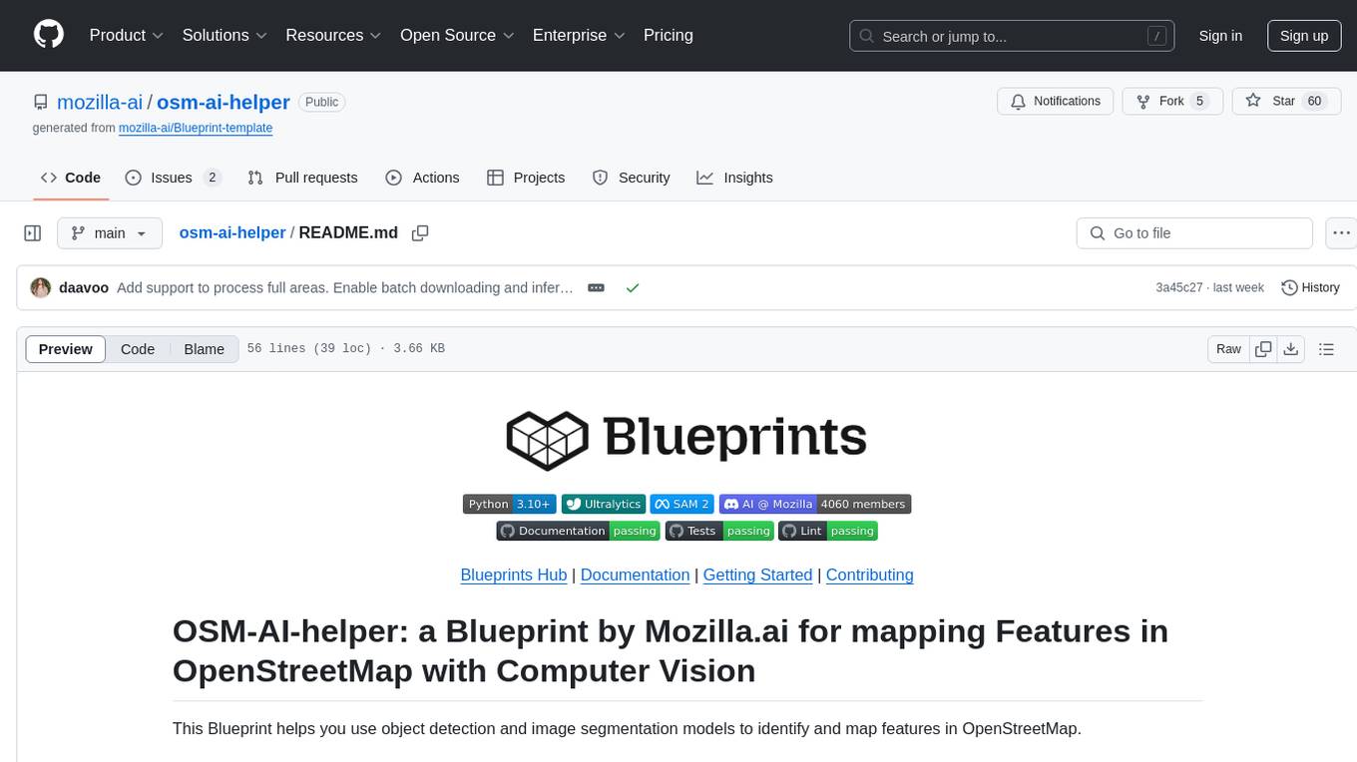Open the Blueprints Hub link
The image size is (1357, 762).
coord(514,575)
